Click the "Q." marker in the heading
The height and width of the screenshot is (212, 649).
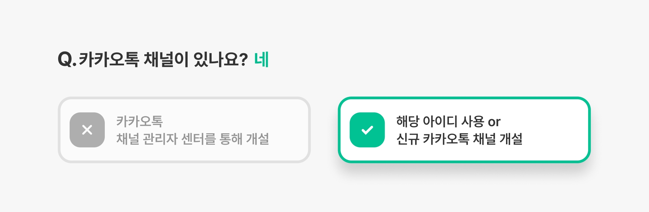(67, 60)
